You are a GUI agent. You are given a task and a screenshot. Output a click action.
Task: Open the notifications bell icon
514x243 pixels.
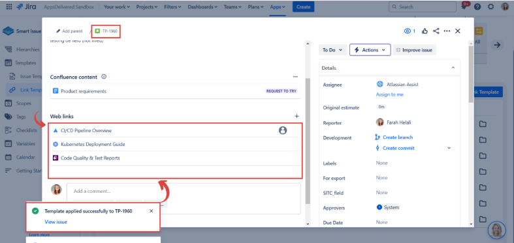[x=464, y=7]
